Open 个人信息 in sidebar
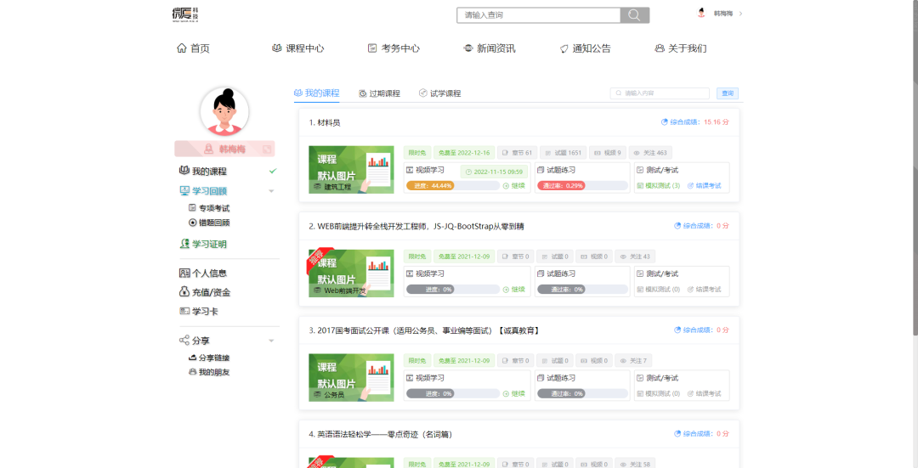Screen dimensions: 918x468 (202, 273)
